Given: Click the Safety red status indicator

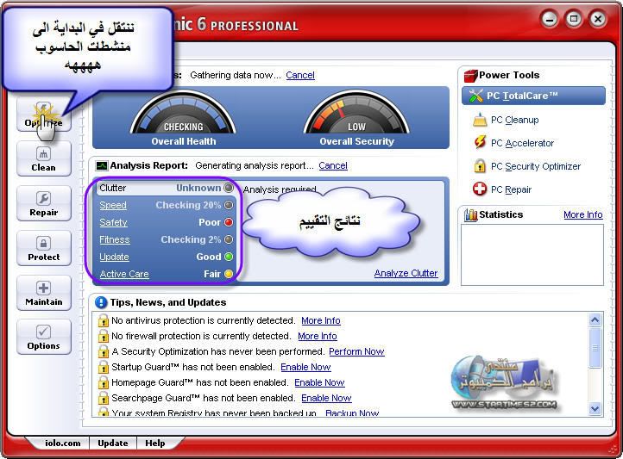Looking at the screenshot, I should click(229, 222).
